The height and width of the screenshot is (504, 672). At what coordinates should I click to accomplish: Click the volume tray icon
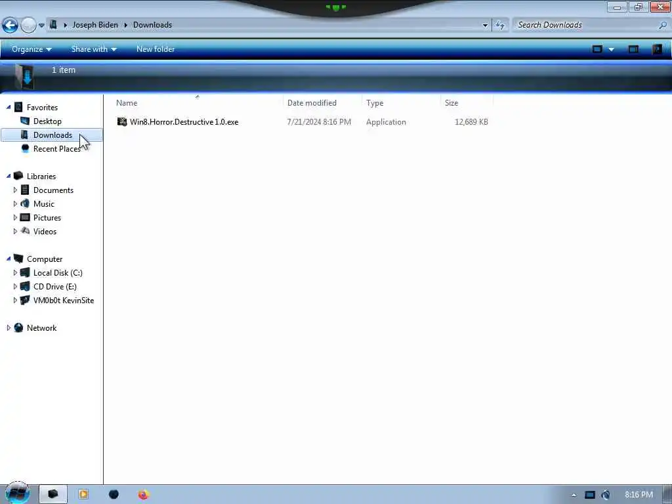[606, 495]
